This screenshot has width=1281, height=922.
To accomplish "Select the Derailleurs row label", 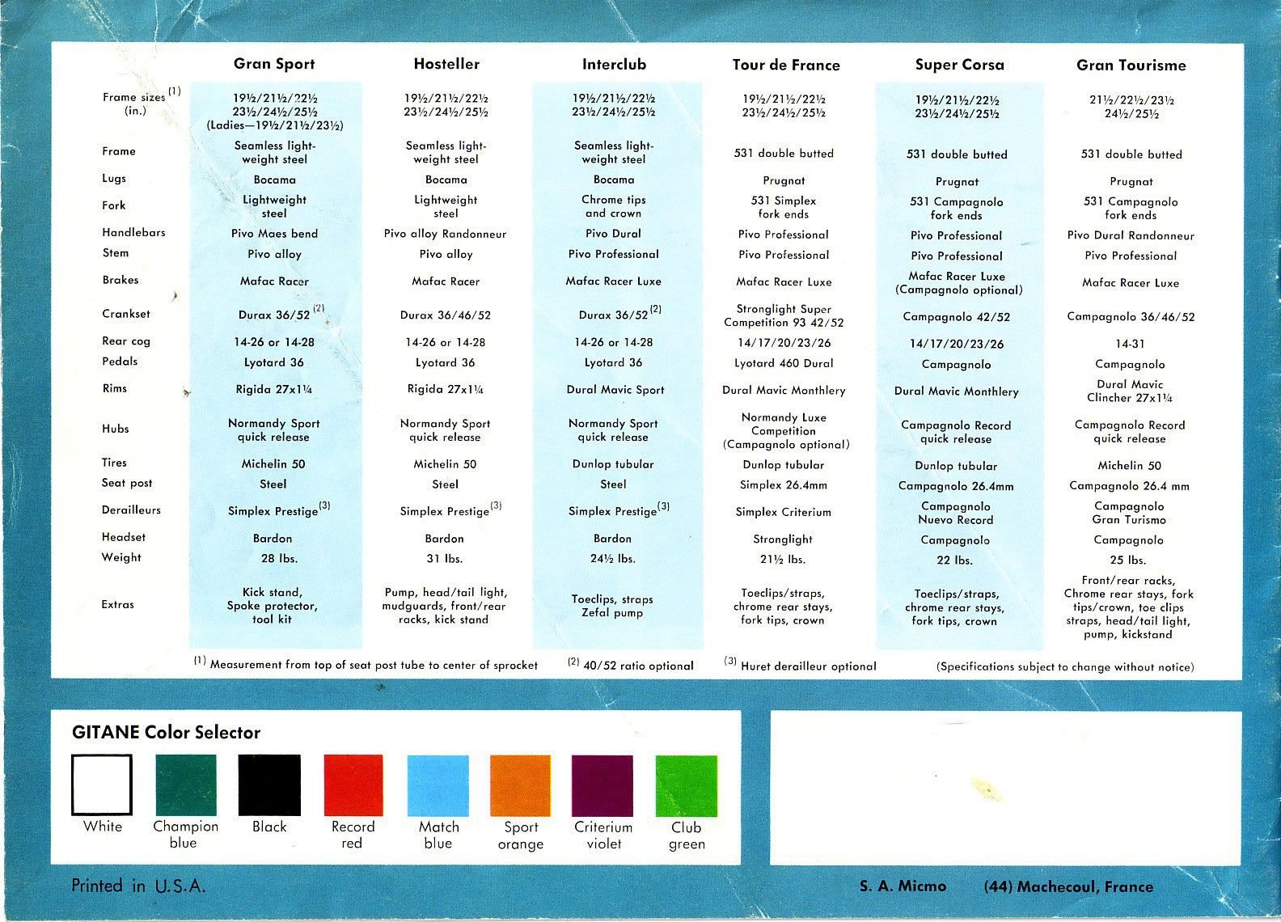I will [x=131, y=510].
